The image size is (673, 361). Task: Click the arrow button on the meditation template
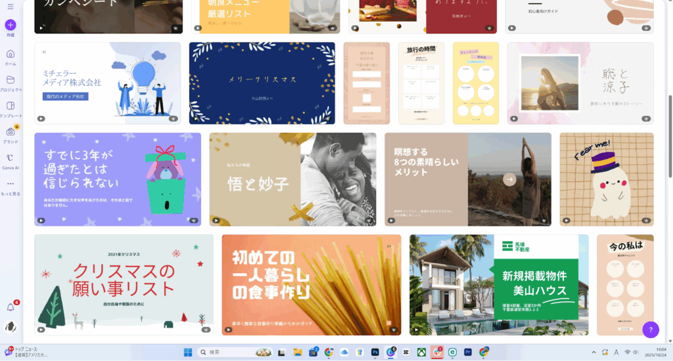509,179
